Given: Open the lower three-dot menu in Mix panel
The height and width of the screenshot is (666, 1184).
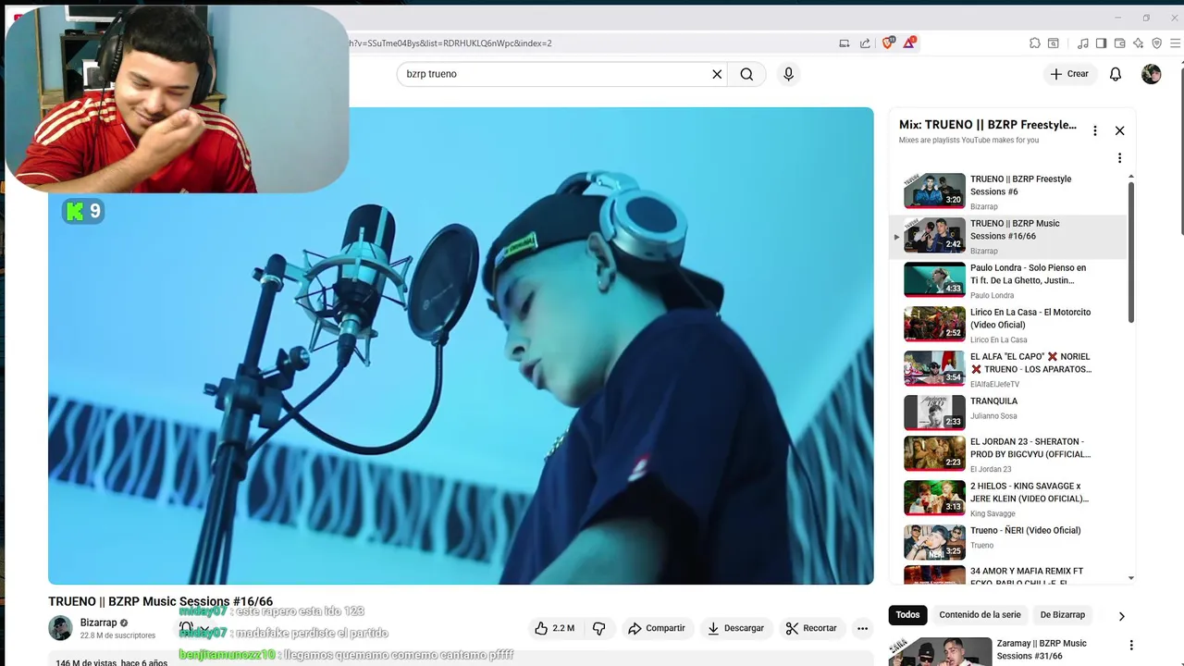Looking at the screenshot, I should 1119,158.
